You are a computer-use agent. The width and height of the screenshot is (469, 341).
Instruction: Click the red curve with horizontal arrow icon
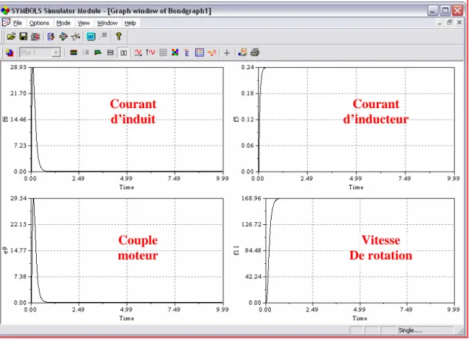(x=138, y=53)
